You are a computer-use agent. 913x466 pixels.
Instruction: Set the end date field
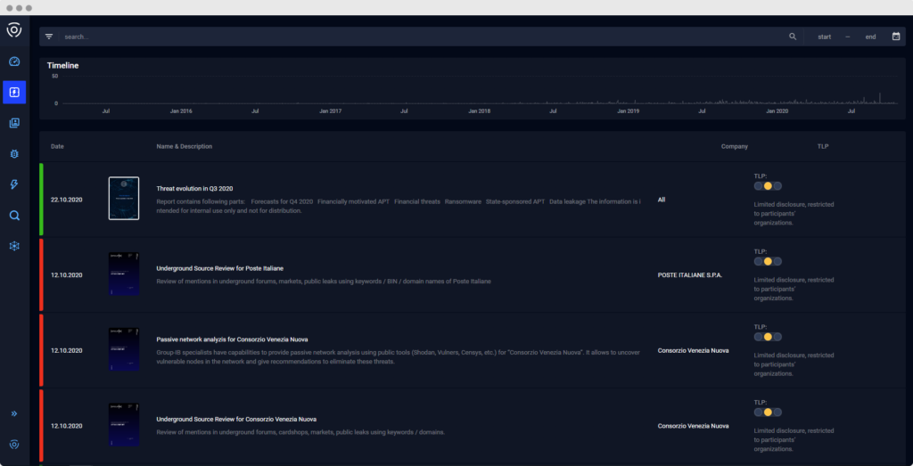pyautogui.click(x=870, y=37)
